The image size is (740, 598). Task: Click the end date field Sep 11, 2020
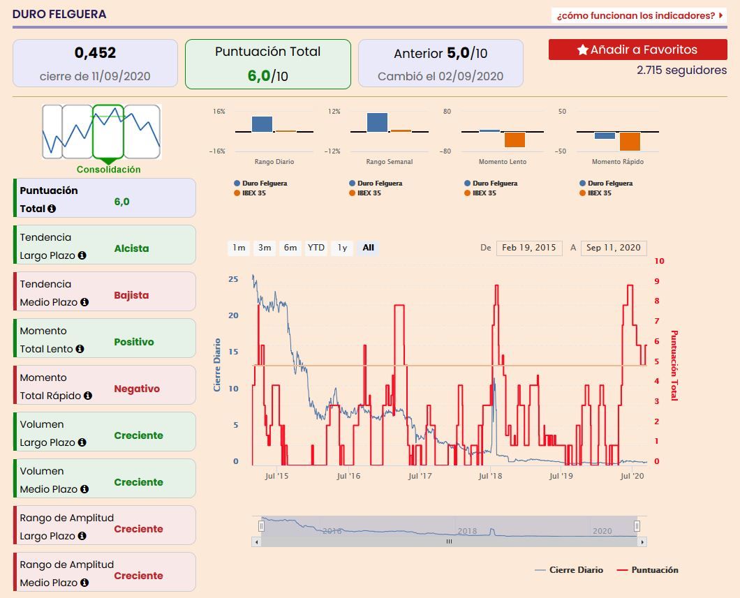tap(614, 248)
